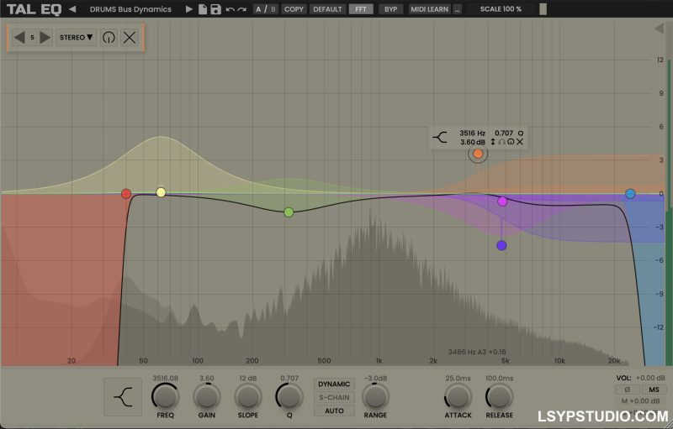This screenshot has width=673, height=429.
Task: Select the previous EQ band in the band selector
Action: coord(19,37)
